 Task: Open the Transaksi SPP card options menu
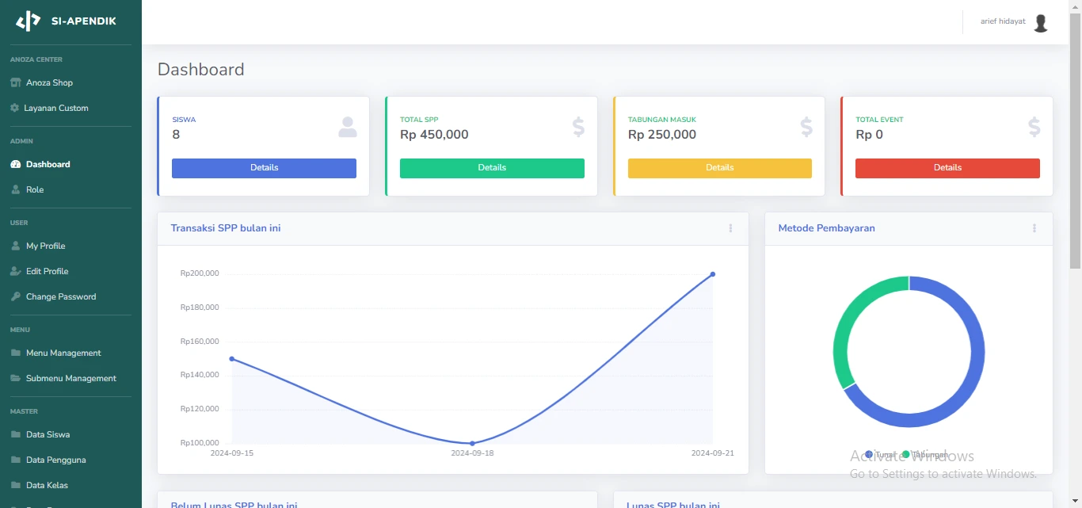[730, 228]
